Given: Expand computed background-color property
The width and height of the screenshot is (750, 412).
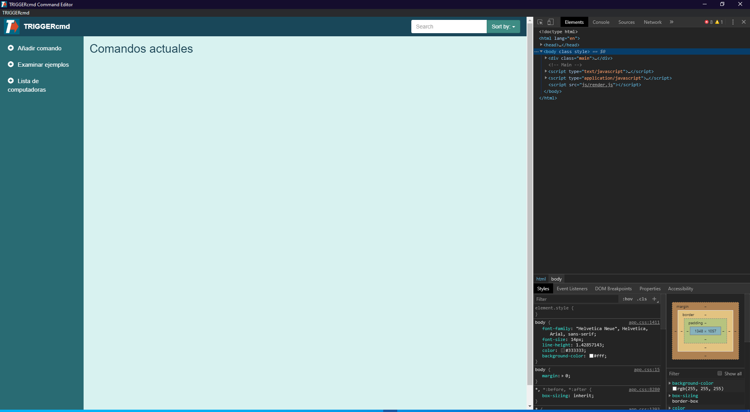Looking at the screenshot, I should coord(670,383).
